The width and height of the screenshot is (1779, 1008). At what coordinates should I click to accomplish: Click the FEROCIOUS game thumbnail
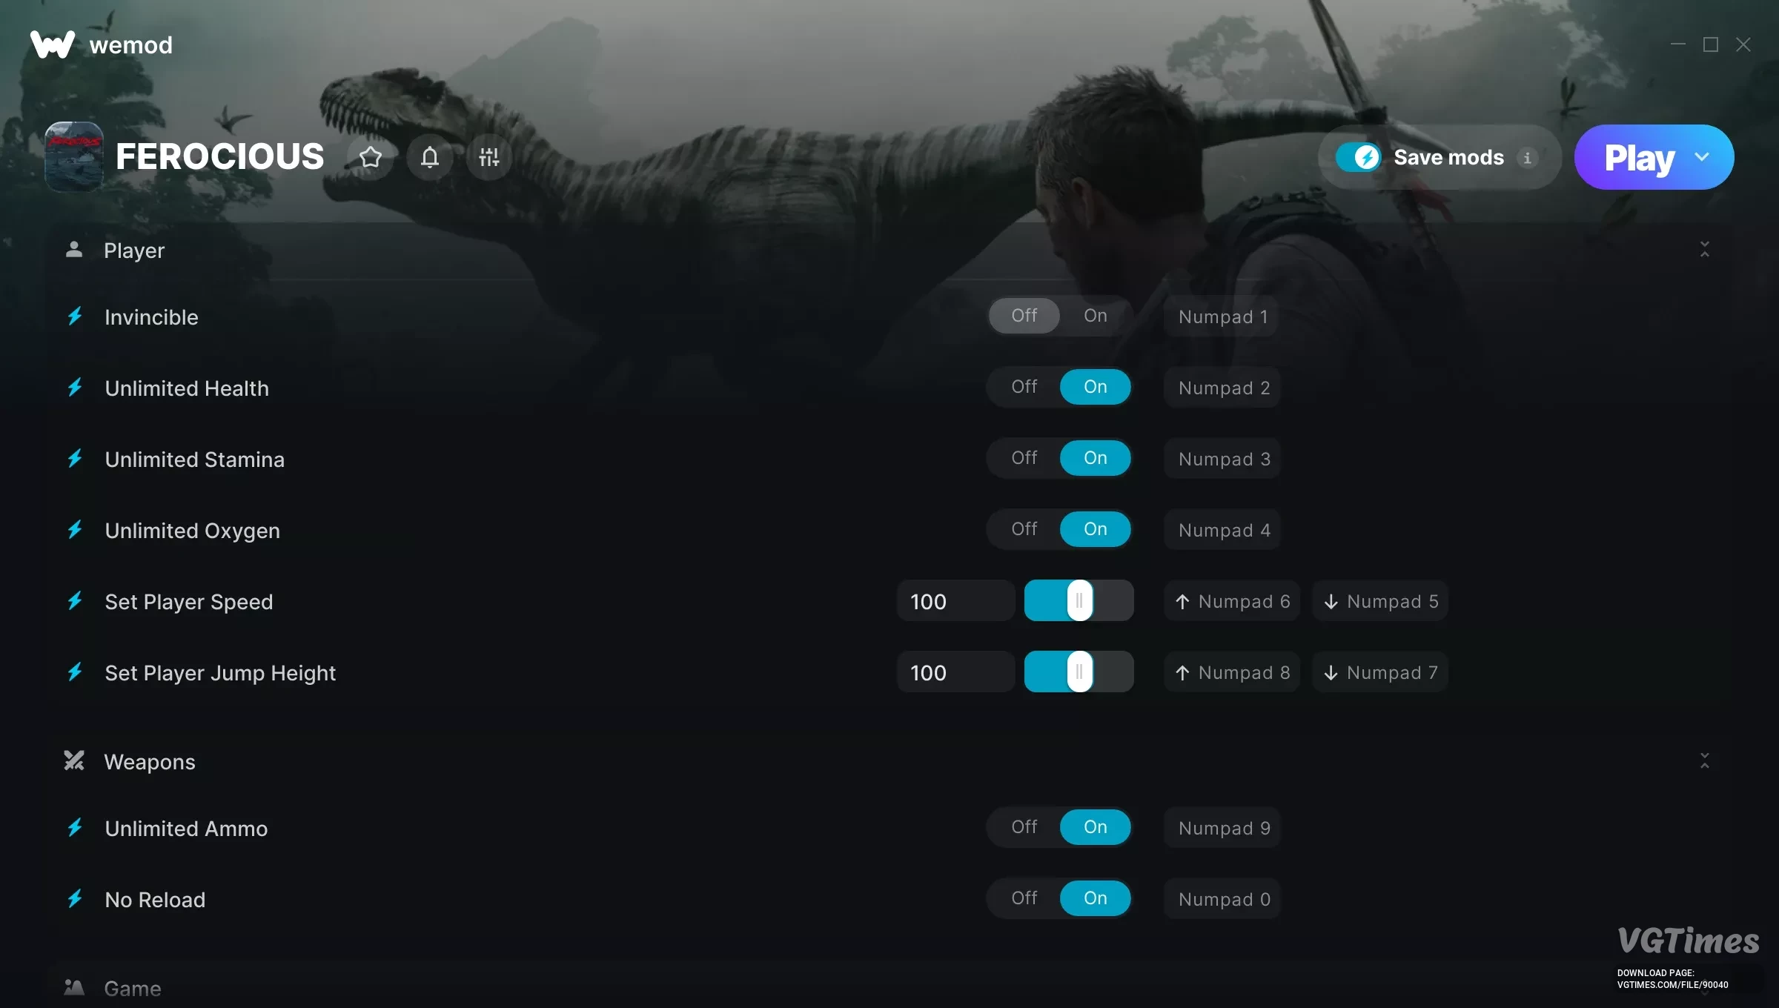click(x=73, y=156)
